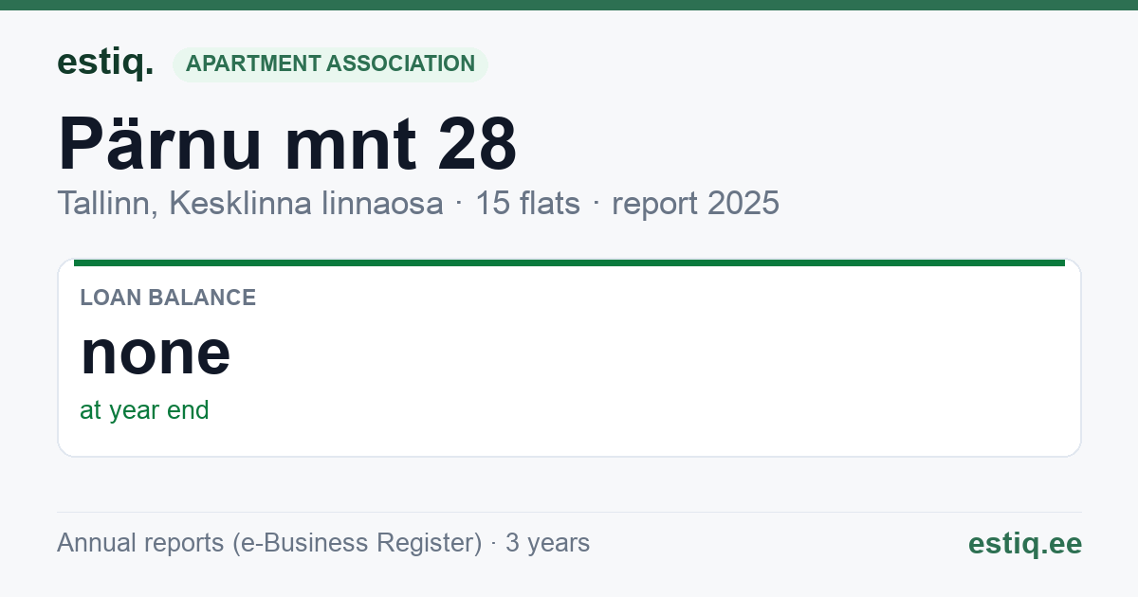The height and width of the screenshot is (597, 1138).
Task: Click the dark green top banner strip
Action: (x=569, y=5)
